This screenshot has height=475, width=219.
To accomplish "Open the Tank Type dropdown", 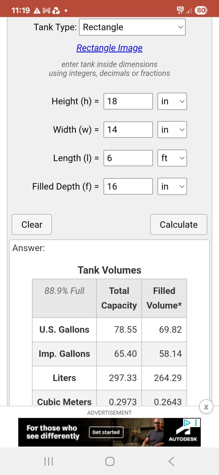I will click(132, 27).
